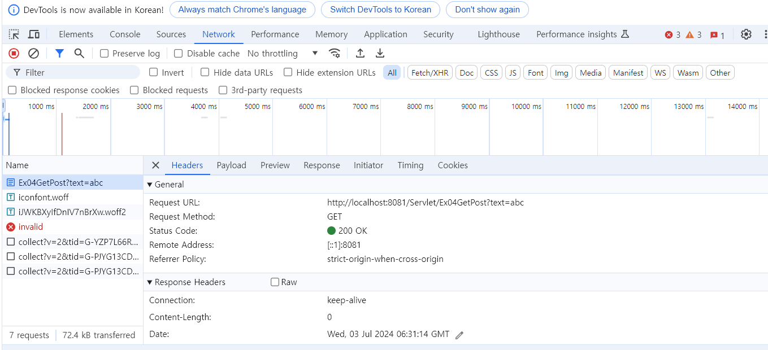This screenshot has width=768, height=350.
Task: Click the import HAR upload icon
Action: pos(360,54)
